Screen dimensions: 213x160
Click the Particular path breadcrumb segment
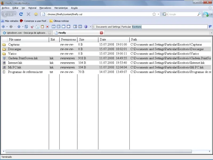126,27
